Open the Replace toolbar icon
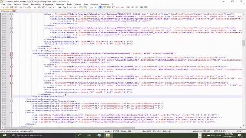Image resolution: width=246 pixels, height=138 pixels. point(65,7)
